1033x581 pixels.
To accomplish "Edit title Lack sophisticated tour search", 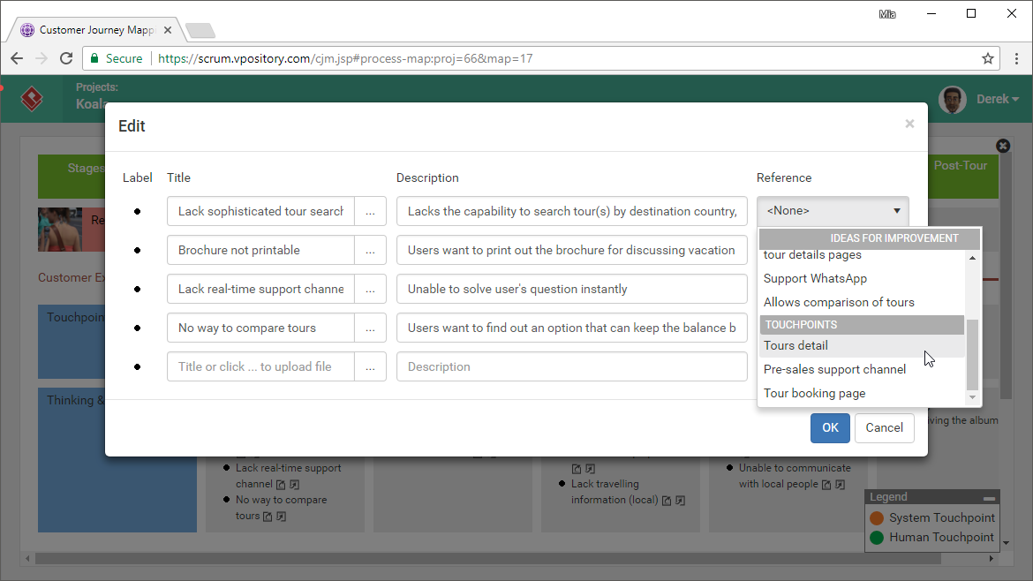I will (x=260, y=211).
